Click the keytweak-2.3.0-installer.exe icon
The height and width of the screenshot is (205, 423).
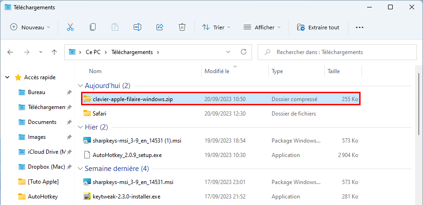click(87, 197)
